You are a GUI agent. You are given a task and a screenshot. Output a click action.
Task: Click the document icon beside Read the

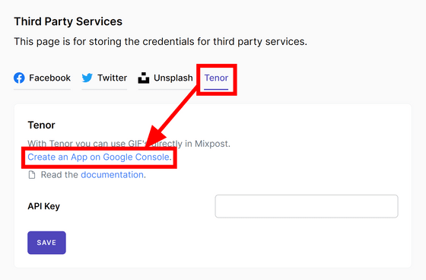pos(32,175)
